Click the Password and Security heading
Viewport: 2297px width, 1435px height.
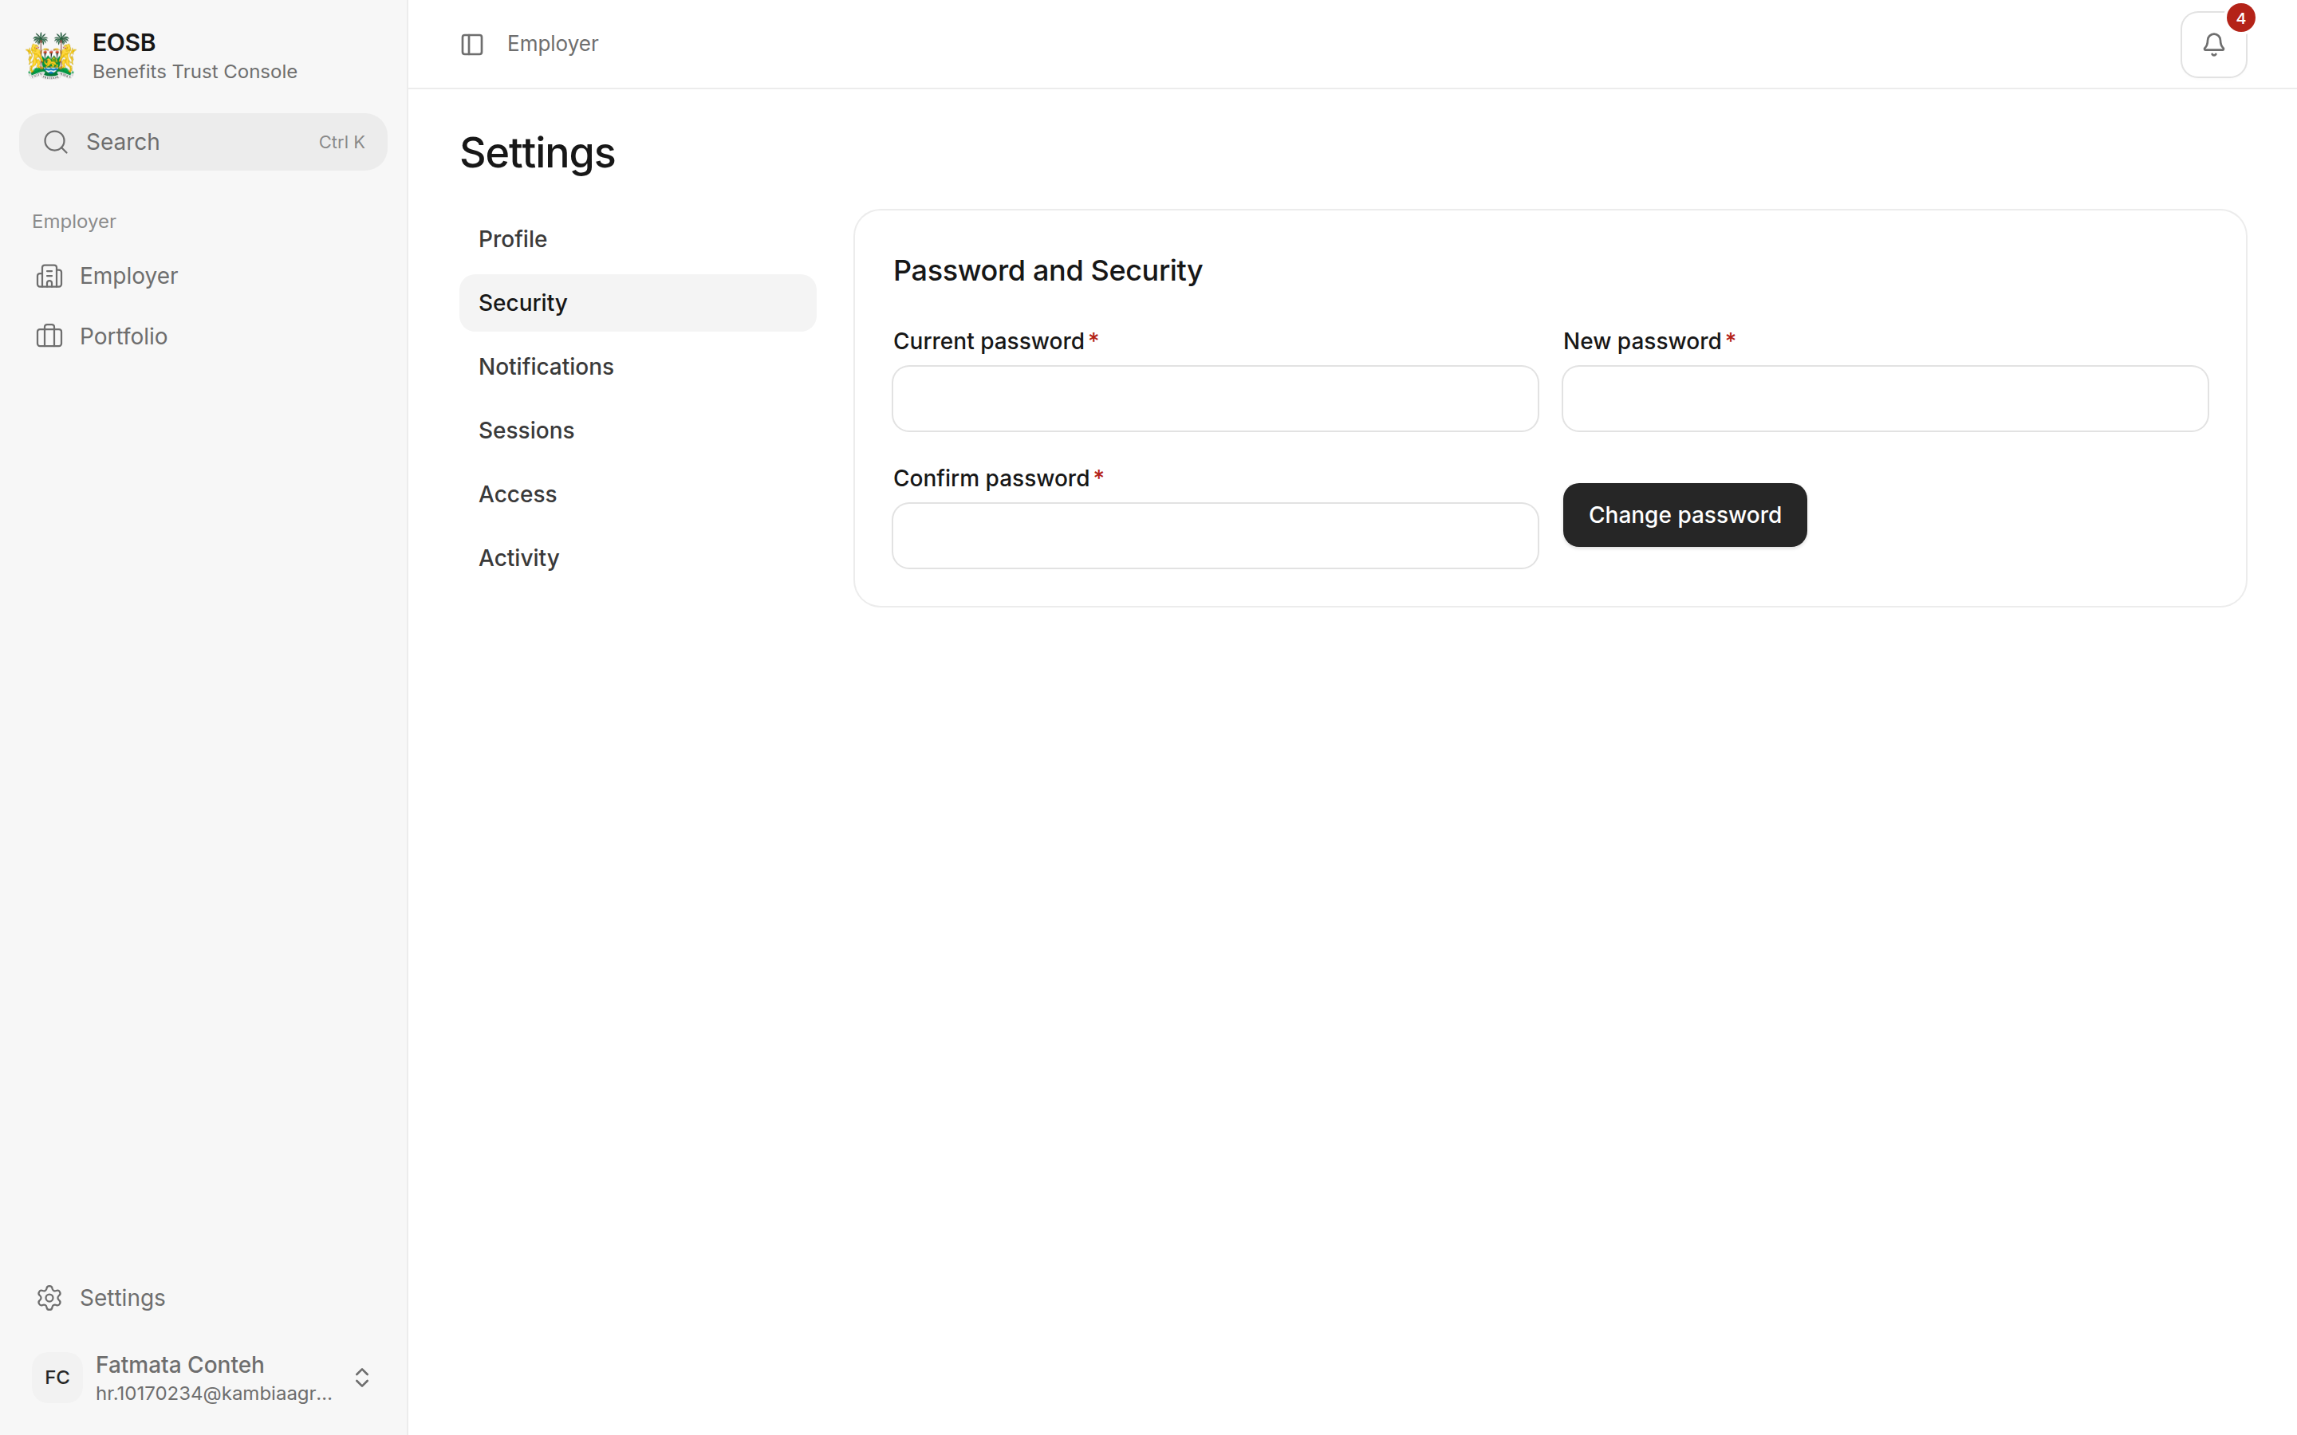click(x=1047, y=271)
